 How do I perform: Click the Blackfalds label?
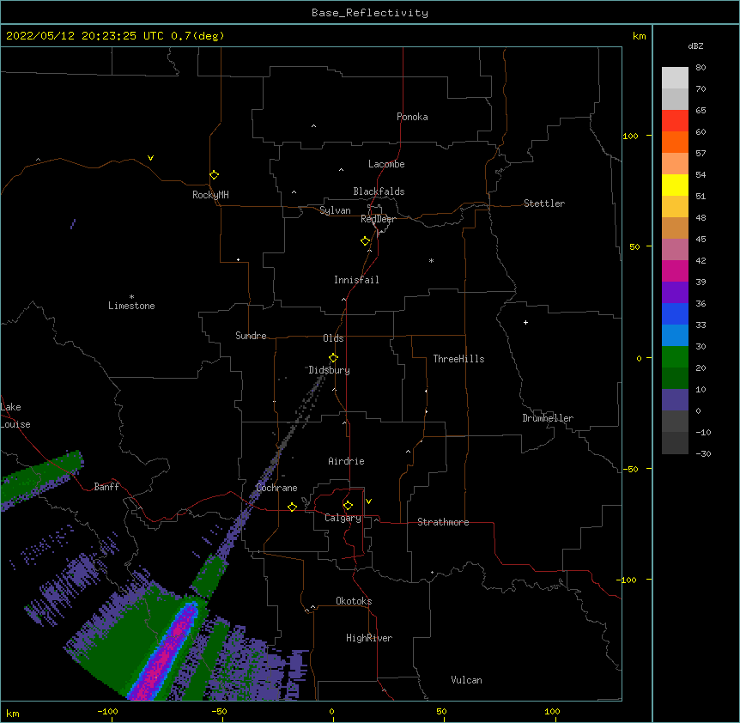(x=379, y=191)
